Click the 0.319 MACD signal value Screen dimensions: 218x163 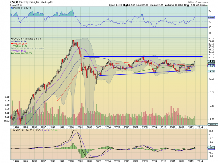click(x=45, y=130)
